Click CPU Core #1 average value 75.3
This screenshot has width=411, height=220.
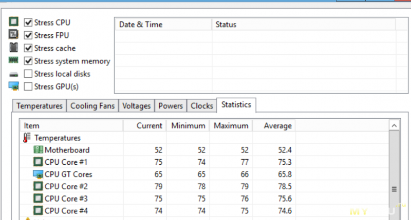pyautogui.click(x=285, y=162)
